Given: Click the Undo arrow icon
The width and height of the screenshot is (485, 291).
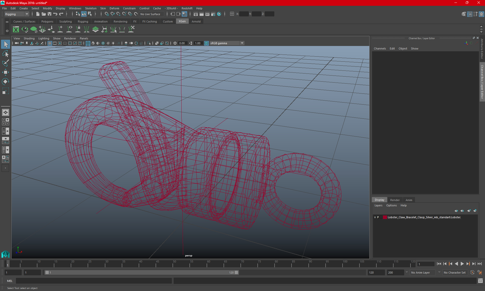Looking at the screenshot, I should (55, 14).
